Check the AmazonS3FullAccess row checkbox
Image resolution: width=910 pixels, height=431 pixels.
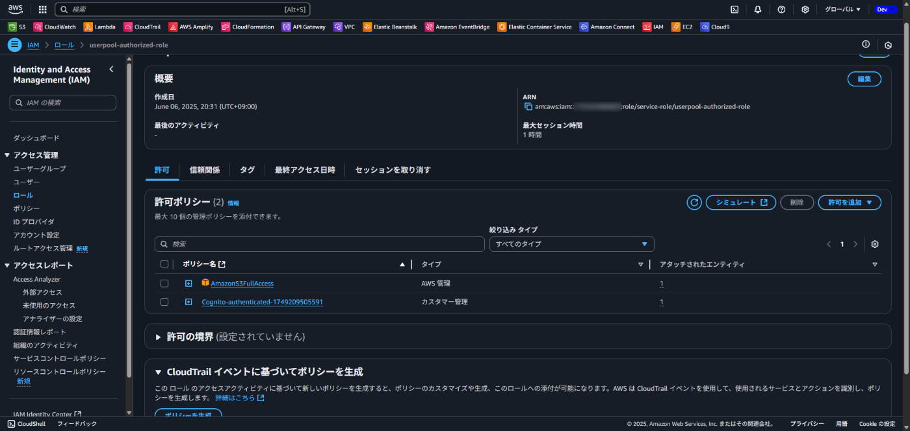point(164,284)
